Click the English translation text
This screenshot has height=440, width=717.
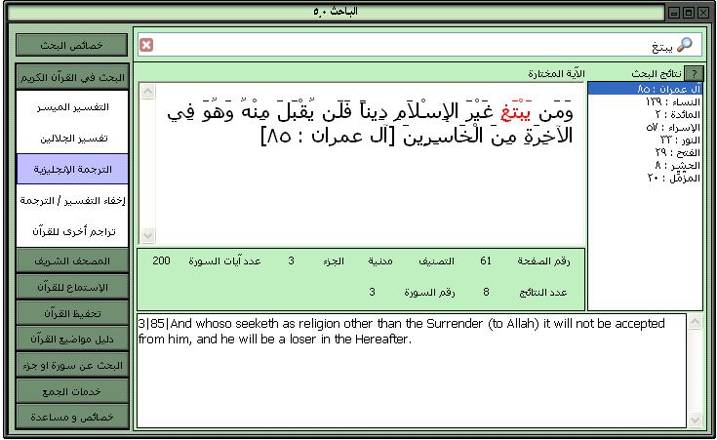pyautogui.click(x=401, y=331)
